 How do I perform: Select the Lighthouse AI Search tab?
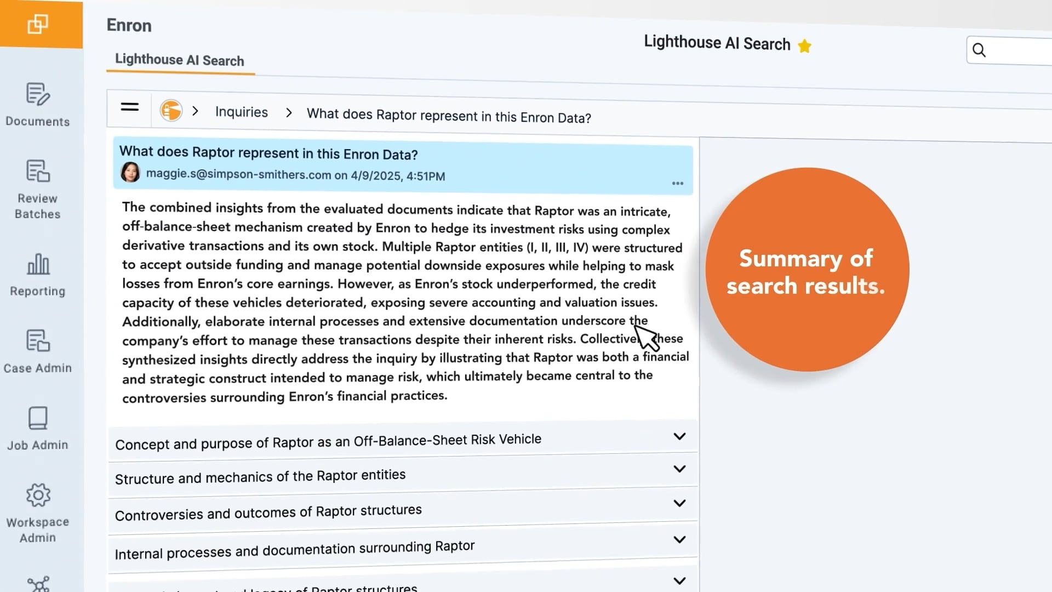(180, 60)
